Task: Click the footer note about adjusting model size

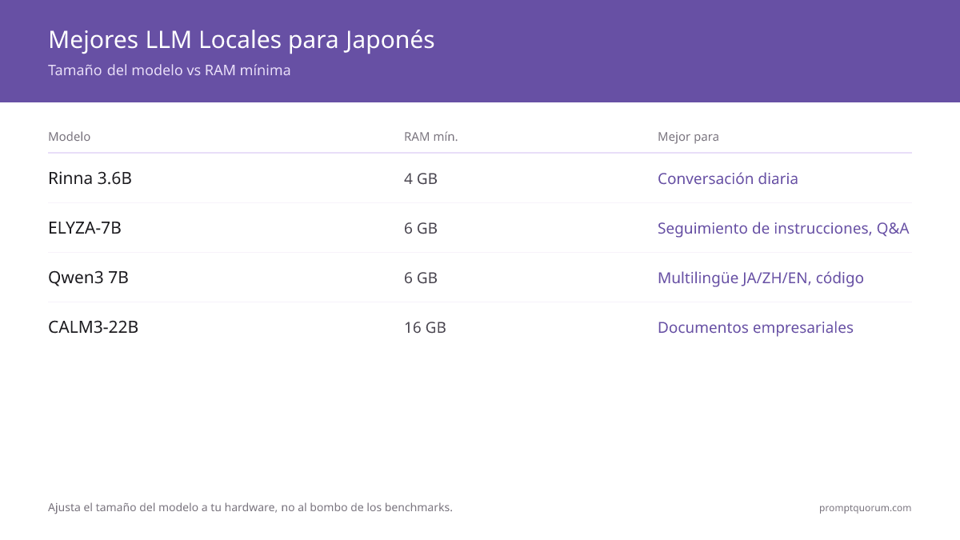Action: pos(250,507)
